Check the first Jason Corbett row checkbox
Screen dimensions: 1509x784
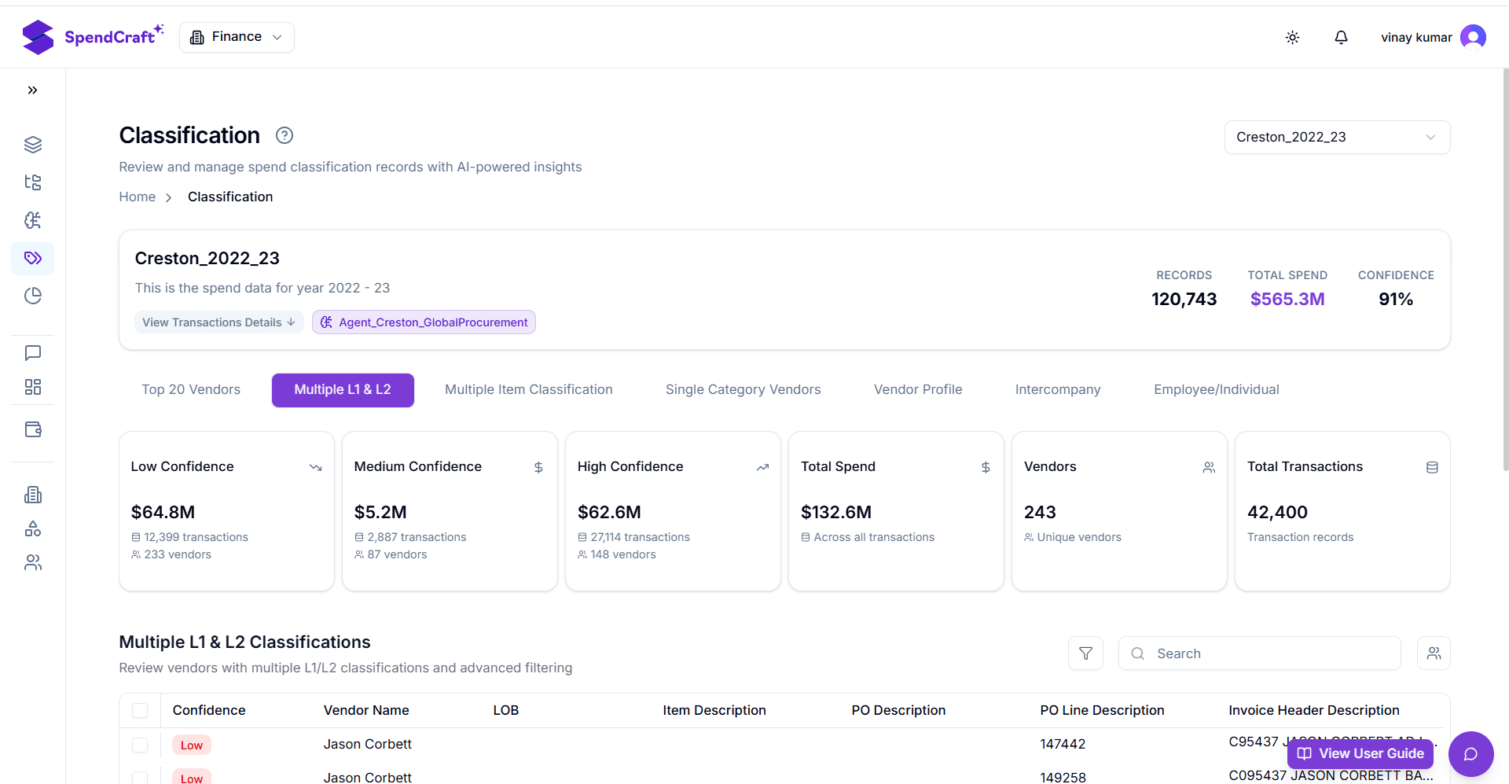(x=140, y=745)
